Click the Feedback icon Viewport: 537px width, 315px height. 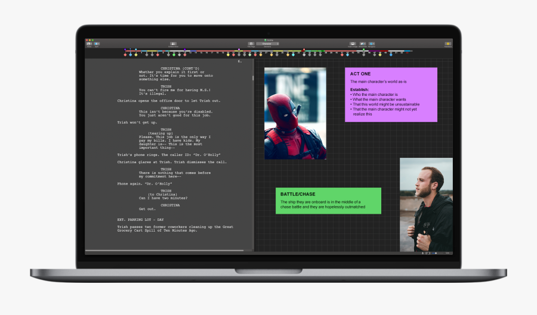coord(447,44)
